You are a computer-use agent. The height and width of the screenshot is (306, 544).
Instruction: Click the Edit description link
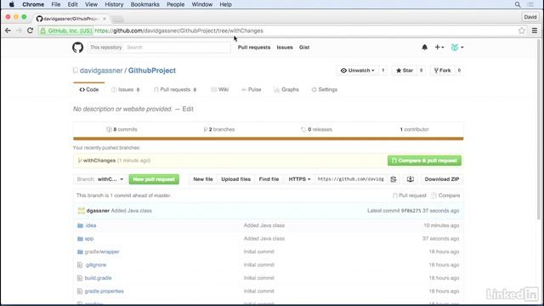(x=188, y=110)
